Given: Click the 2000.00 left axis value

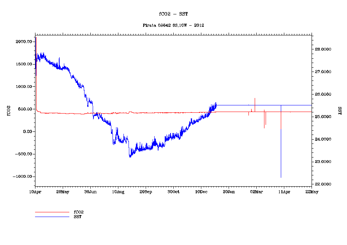Looking at the screenshot, I should pyautogui.click(x=23, y=42).
